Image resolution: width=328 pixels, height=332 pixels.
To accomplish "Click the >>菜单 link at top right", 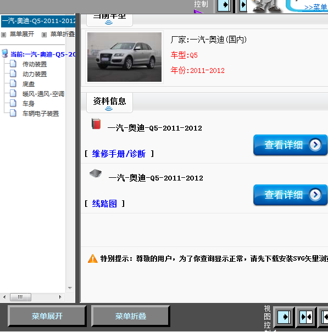I will [x=316, y=8].
